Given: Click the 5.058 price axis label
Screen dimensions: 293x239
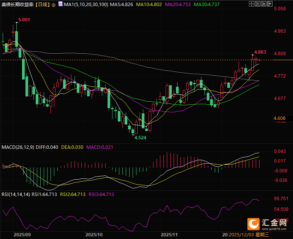Looking at the screenshot, I should 280,9.
